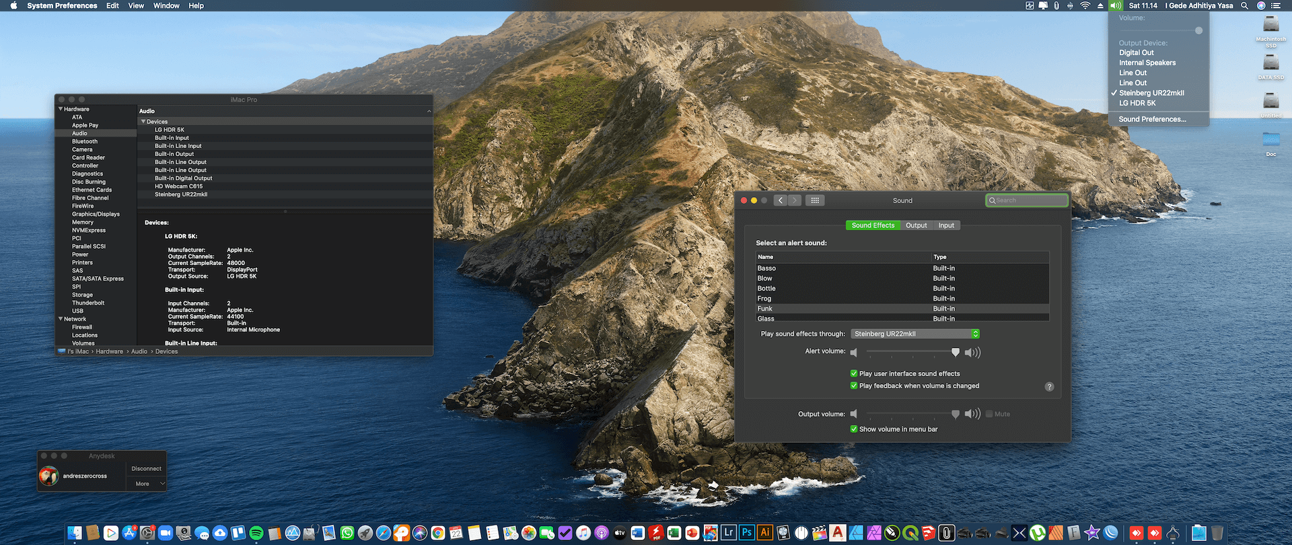Open Play sound effects through dropdown
This screenshot has width=1292, height=545.
tap(915, 334)
